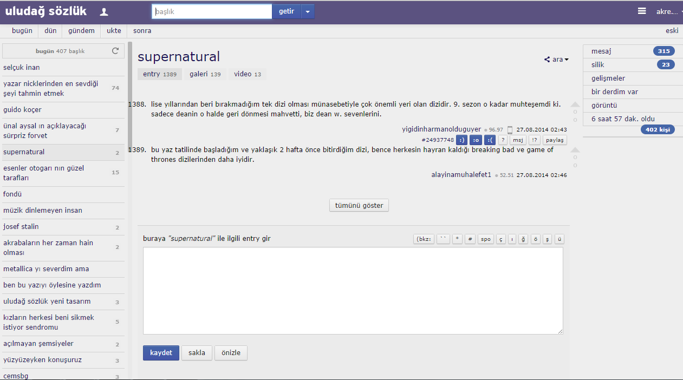
Task: Click the eski link at top right
Action: click(672, 31)
